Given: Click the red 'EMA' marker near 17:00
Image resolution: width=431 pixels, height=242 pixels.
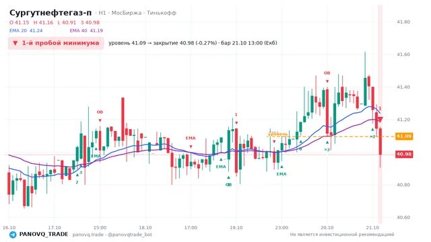Looking at the screenshot, I should 191,138.
